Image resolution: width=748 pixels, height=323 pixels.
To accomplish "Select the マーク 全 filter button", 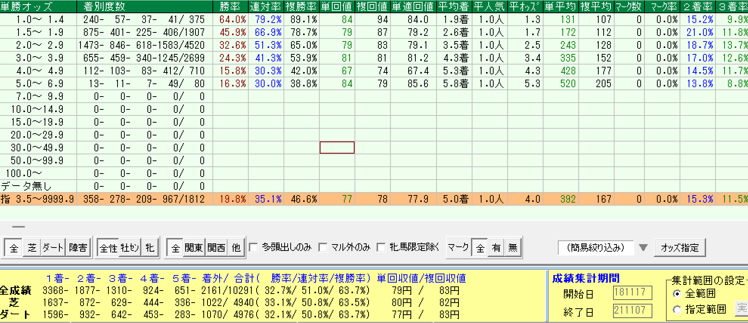I will (x=480, y=248).
